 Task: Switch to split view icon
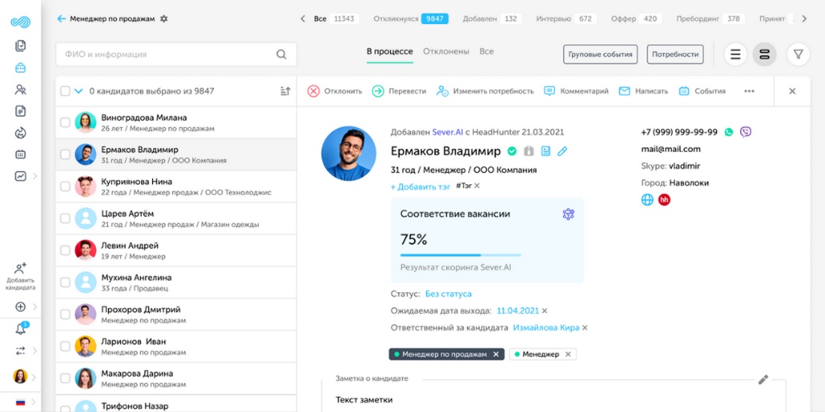coord(764,54)
